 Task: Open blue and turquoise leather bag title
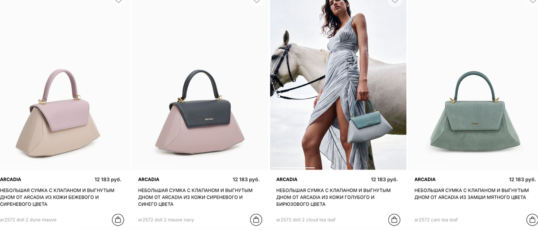(334, 197)
